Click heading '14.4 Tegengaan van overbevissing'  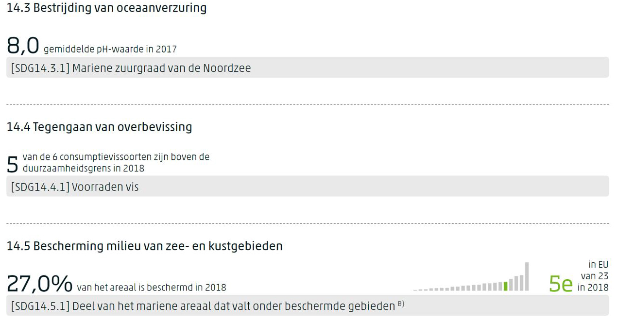click(99, 127)
